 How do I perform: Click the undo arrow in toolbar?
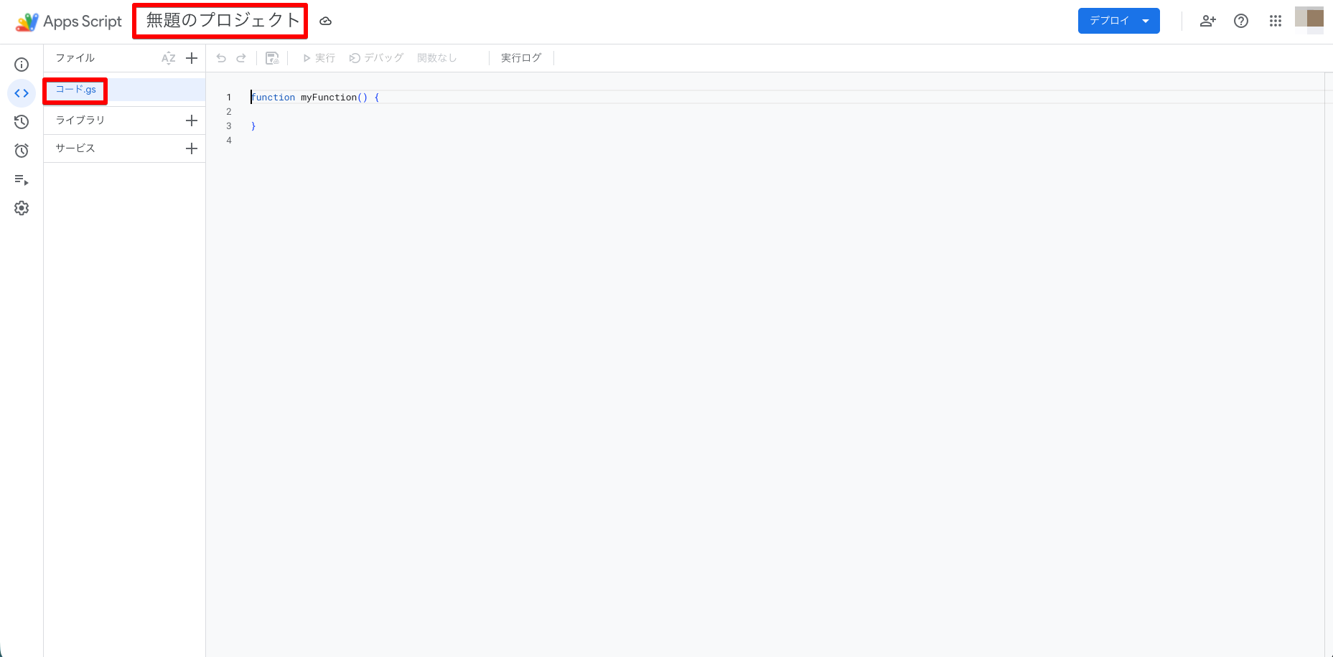(x=221, y=58)
